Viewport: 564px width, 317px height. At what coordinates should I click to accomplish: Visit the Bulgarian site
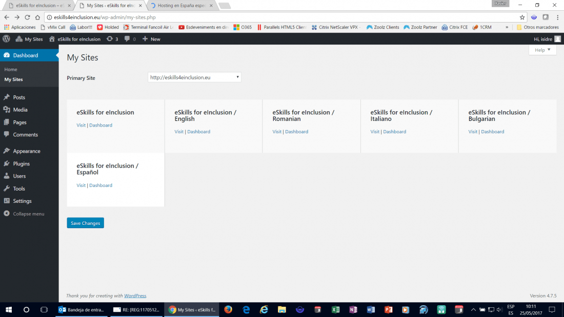(473, 132)
